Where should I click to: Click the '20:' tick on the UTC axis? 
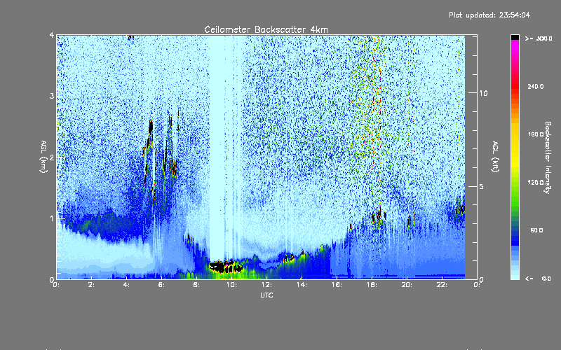[x=407, y=285]
